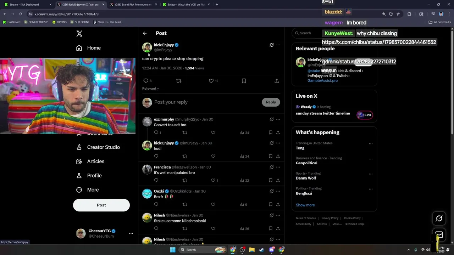The width and height of the screenshot is (454, 255).
Task: Open new browser tab
Action: tap(217, 5)
